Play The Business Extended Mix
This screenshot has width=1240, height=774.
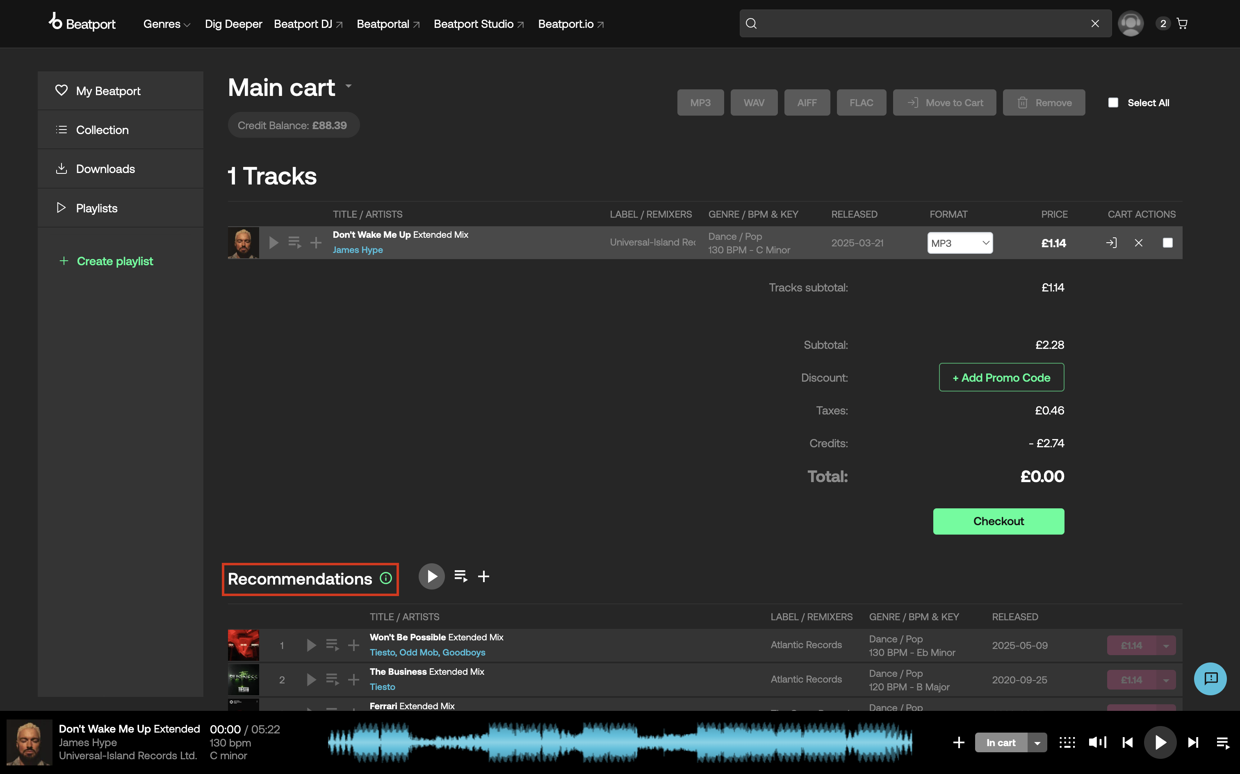pos(311,679)
